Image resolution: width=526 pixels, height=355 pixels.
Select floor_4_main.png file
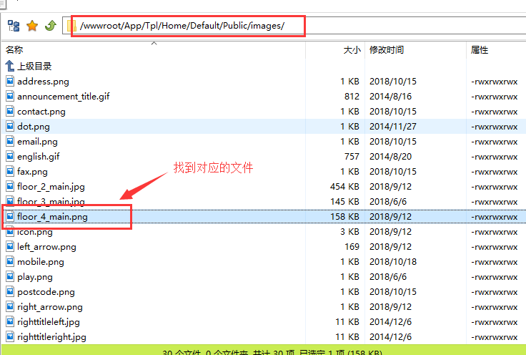(x=52, y=217)
